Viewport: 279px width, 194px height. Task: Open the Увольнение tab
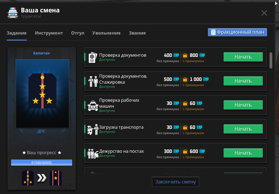pyautogui.click(x=106, y=33)
